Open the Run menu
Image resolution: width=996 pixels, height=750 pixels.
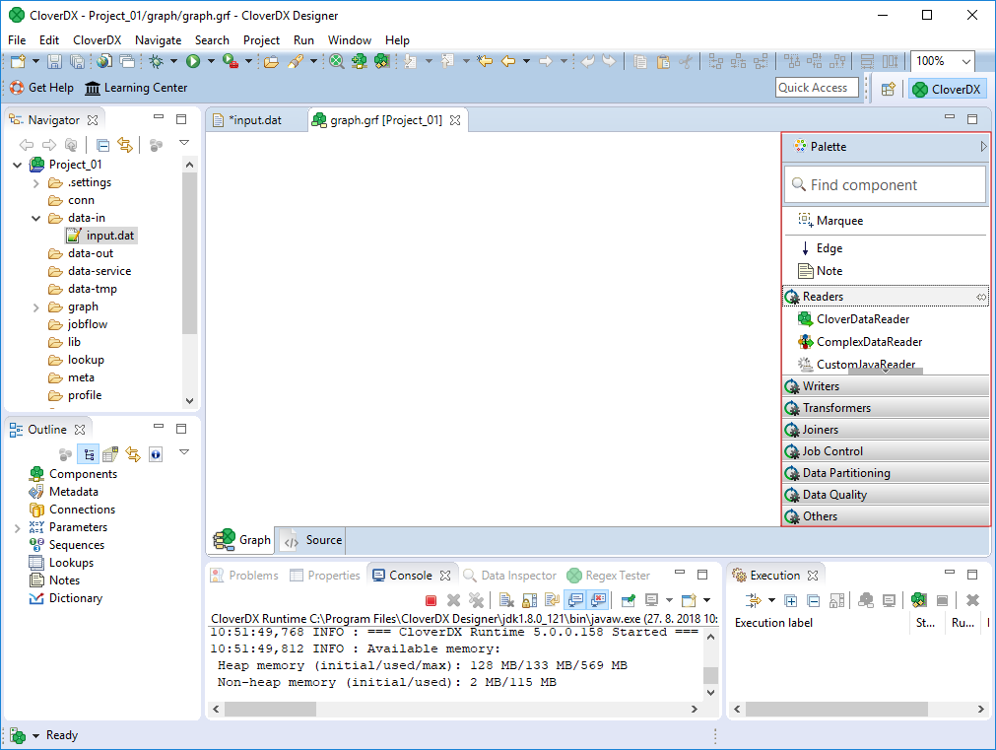[x=303, y=40]
